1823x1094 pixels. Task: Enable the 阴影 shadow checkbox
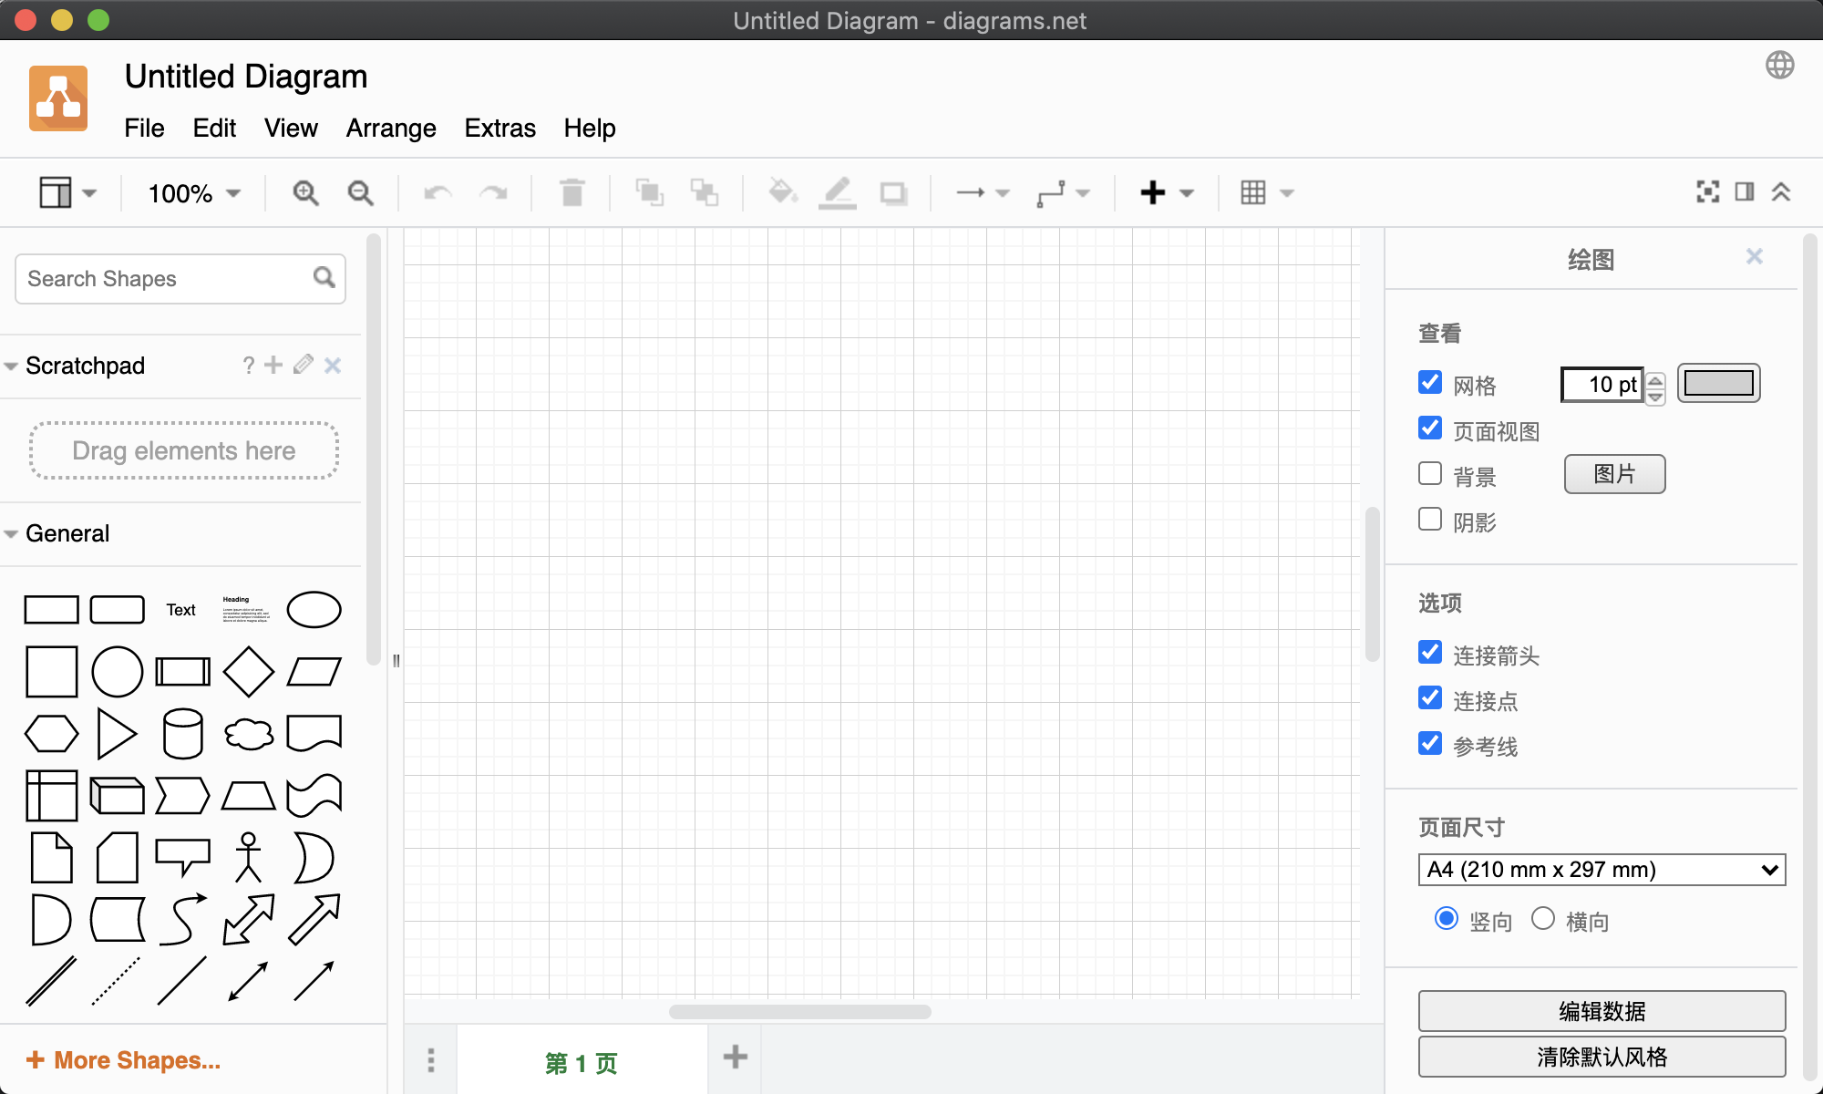pos(1430,520)
